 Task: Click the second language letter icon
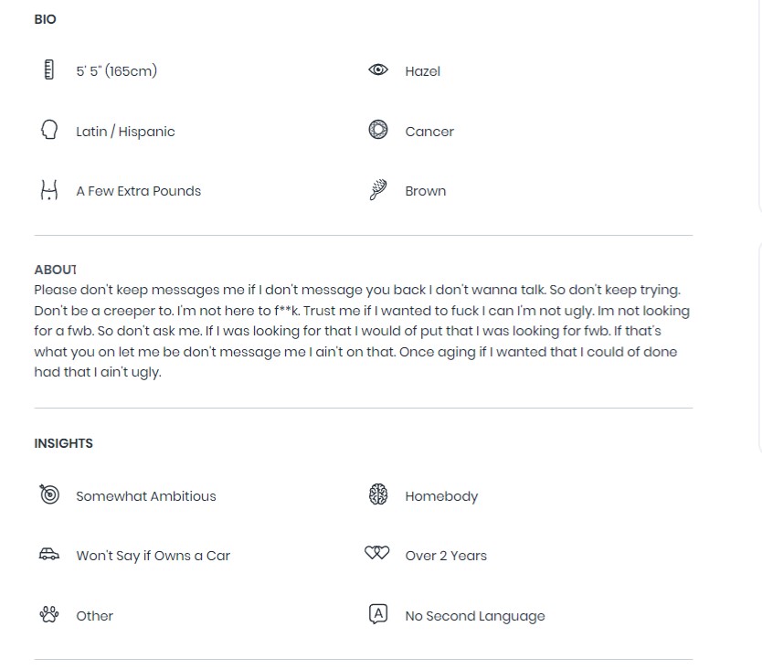(x=378, y=614)
